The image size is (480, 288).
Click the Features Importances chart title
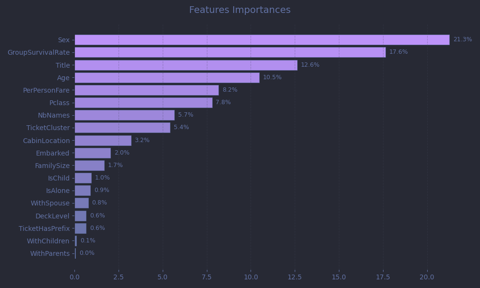coord(240,10)
